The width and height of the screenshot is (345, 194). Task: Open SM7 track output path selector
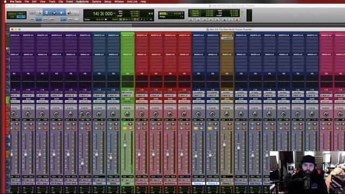[x=127, y=96]
